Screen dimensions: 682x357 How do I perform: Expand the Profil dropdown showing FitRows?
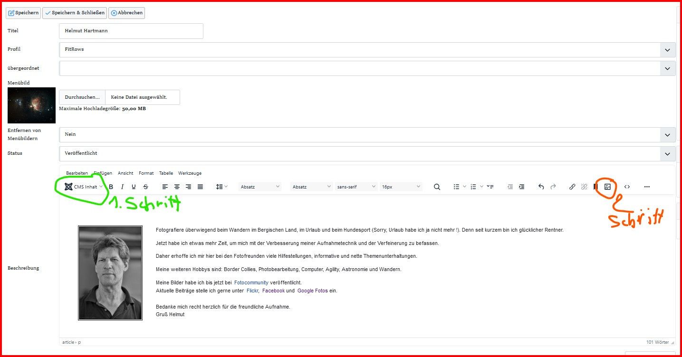point(367,49)
